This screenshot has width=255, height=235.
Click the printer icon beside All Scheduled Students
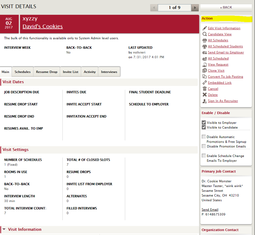205,46
